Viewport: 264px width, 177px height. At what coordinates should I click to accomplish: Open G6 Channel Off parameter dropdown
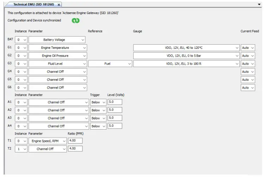(x=58, y=88)
